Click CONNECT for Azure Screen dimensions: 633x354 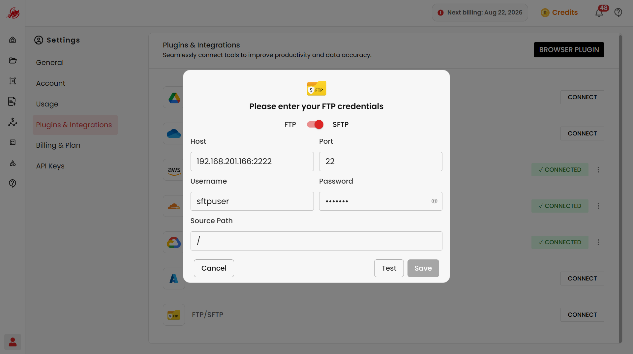click(582, 279)
